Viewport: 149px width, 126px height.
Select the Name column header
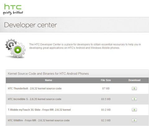click(x=48, y=80)
